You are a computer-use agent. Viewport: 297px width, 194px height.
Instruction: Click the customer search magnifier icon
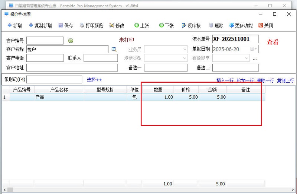pyautogui.click(x=114, y=50)
